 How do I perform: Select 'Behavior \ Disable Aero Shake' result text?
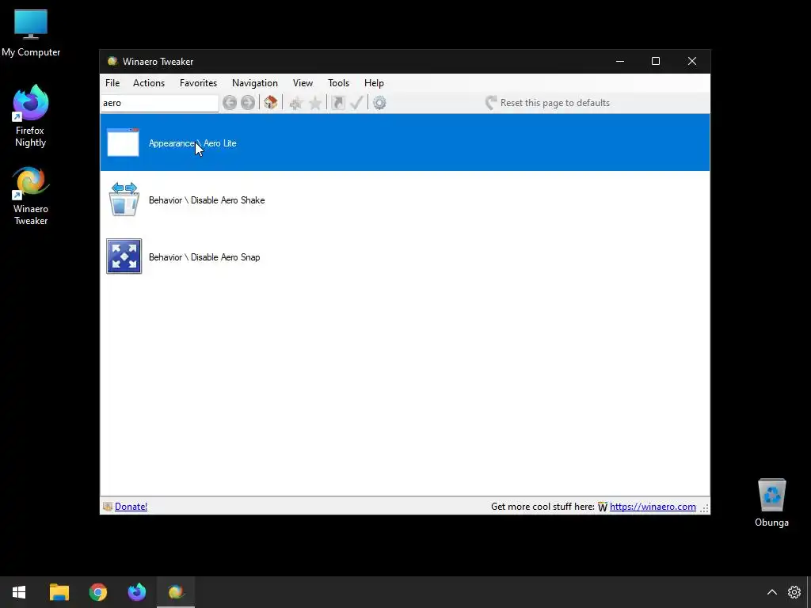pyautogui.click(x=207, y=200)
